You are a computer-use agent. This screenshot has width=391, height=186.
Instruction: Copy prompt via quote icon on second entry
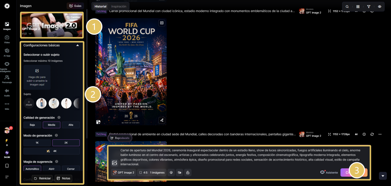(x=356, y=134)
